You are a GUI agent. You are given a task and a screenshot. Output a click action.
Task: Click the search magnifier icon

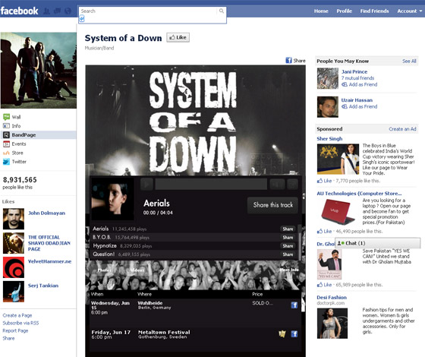click(x=222, y=11)
